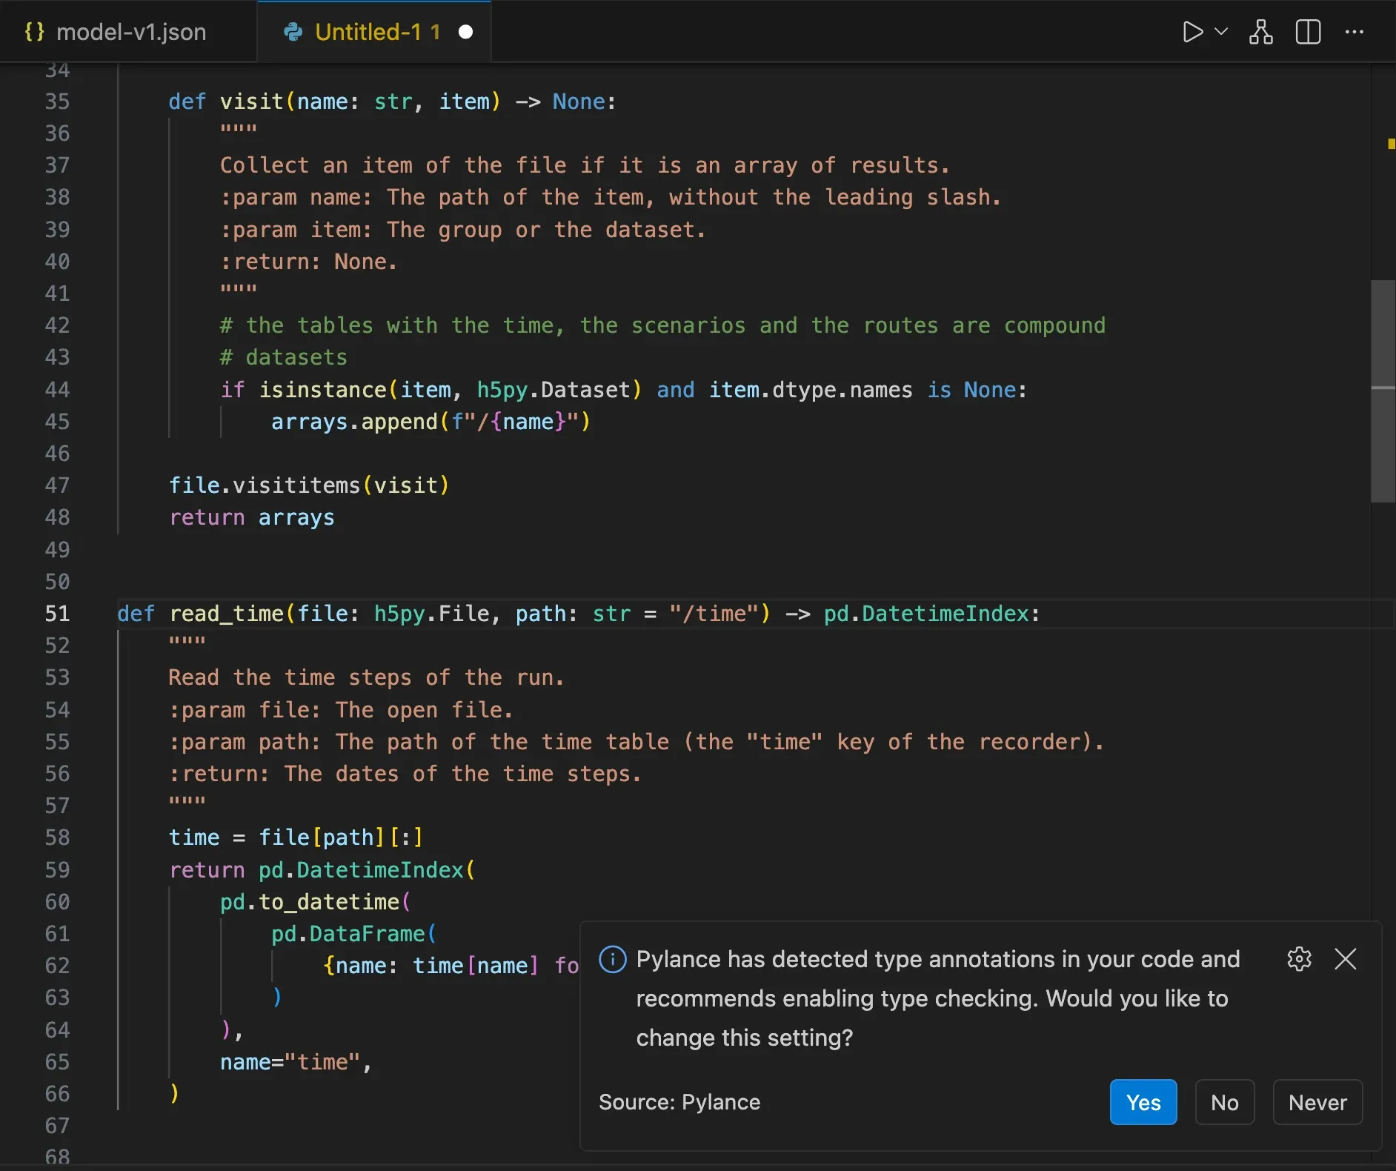Click 'file.visititems(visit)' on line 47
This screenshot has height=1171, width=1396.
click(x=309, y=485)
